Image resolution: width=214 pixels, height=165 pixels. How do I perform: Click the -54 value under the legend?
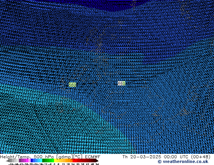(x=10, y=164)
